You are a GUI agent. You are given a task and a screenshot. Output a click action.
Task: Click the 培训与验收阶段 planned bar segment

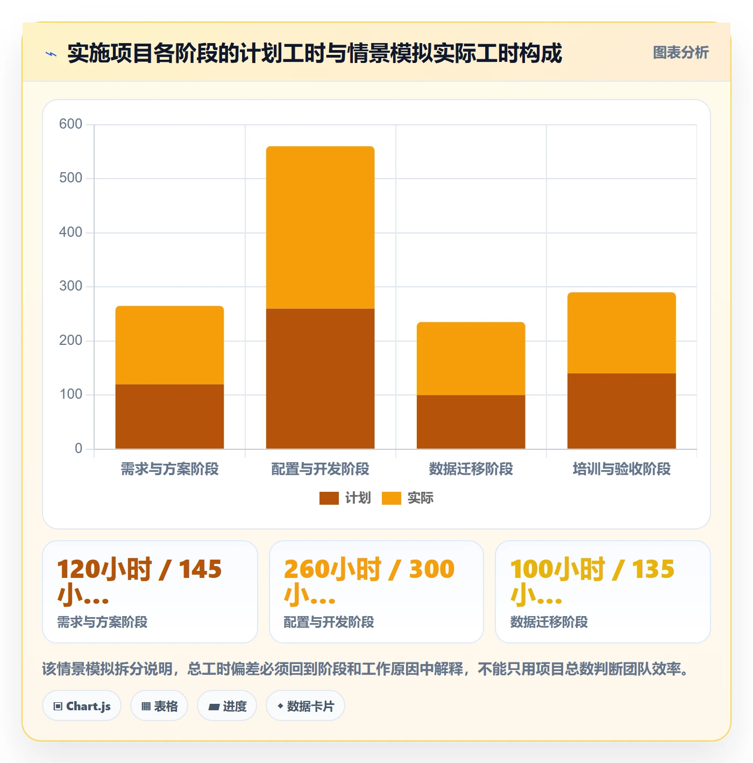click(x=621, y=411)
